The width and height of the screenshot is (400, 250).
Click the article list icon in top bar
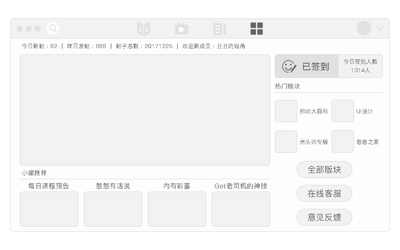(x=219, y=28)
